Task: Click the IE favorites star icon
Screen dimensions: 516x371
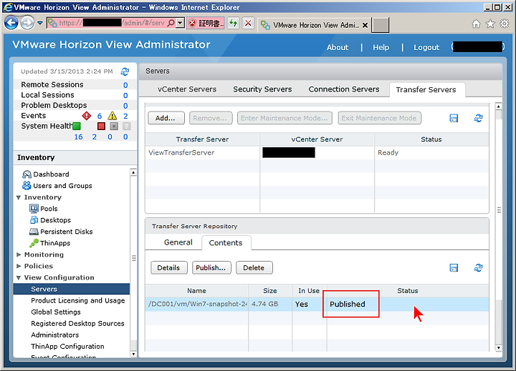Action: click(490, 24)
